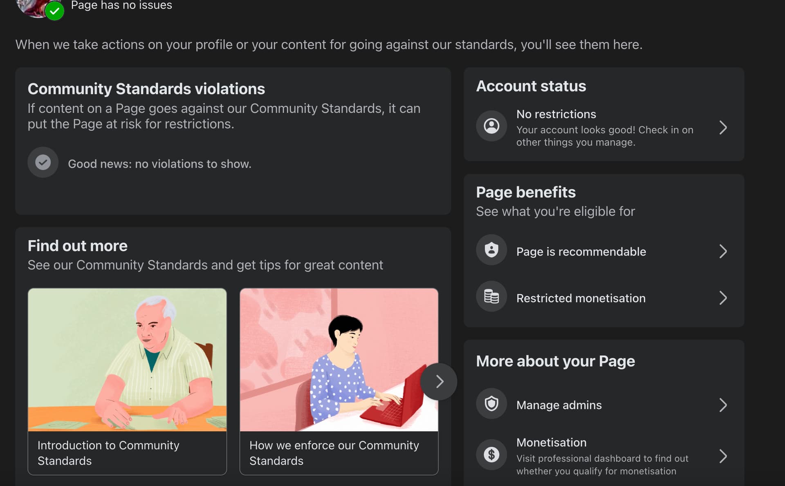Open the Monetisation chevron arrow

pyautogui.click(x=723, y=456)
